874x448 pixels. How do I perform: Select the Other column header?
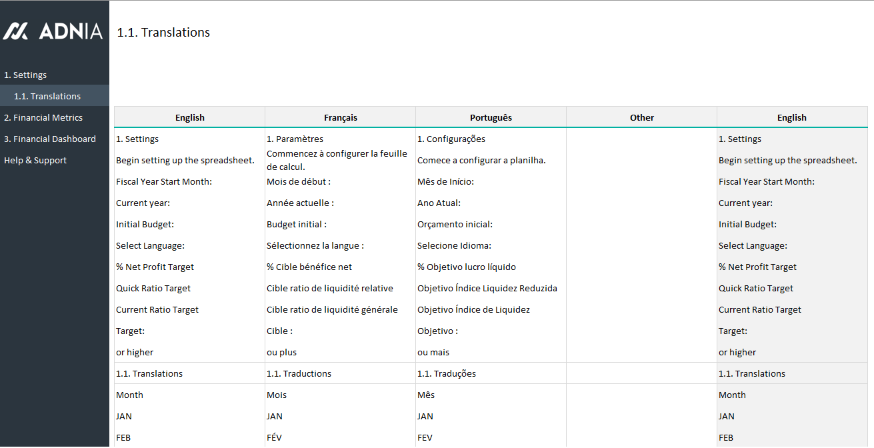point(641,117)
